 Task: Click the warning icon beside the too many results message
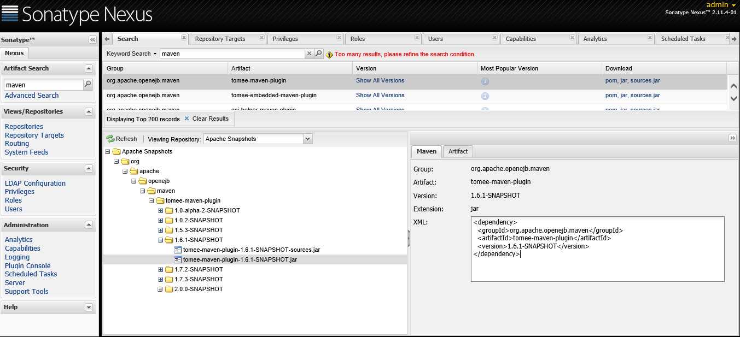pyautogui.click(x=329, y=55)
